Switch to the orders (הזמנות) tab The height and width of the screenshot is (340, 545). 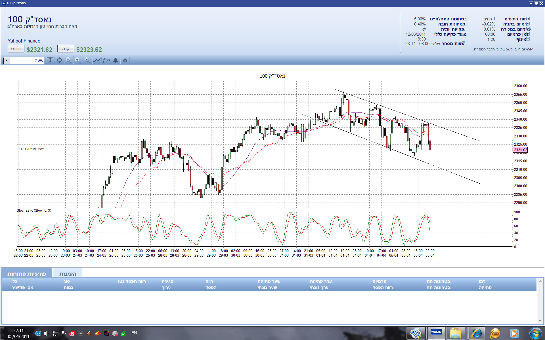click(x=68, y=274)
